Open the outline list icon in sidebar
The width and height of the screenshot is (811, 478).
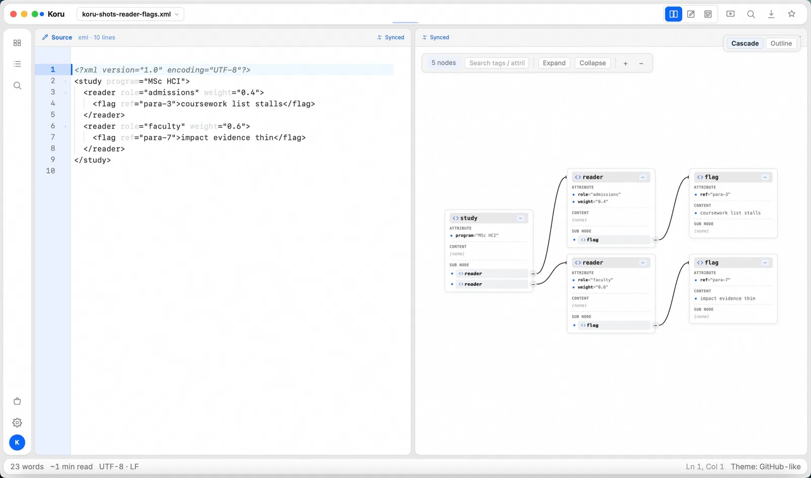click(x=17, y=64)
